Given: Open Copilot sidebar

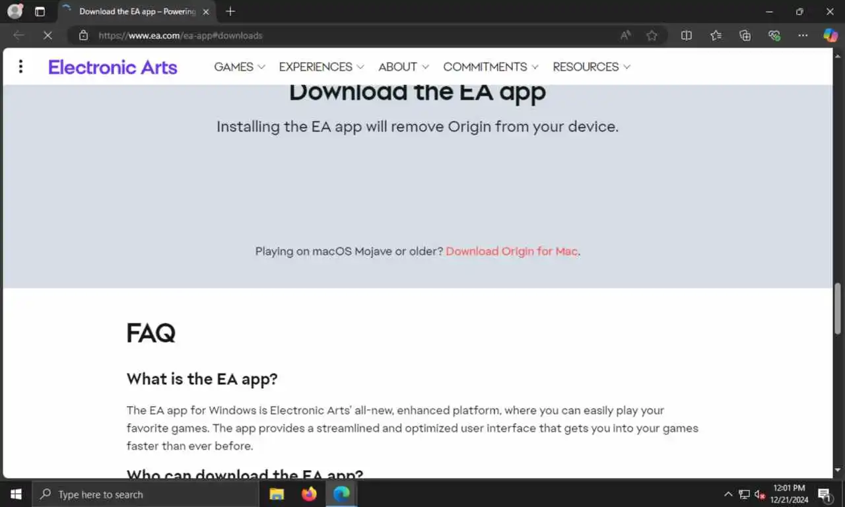Looking at the screenshot, I should click(830, 36).
